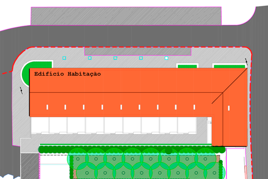Pick the solid dark green shrub circle in the hedge
268x179 pixels.
169,151
